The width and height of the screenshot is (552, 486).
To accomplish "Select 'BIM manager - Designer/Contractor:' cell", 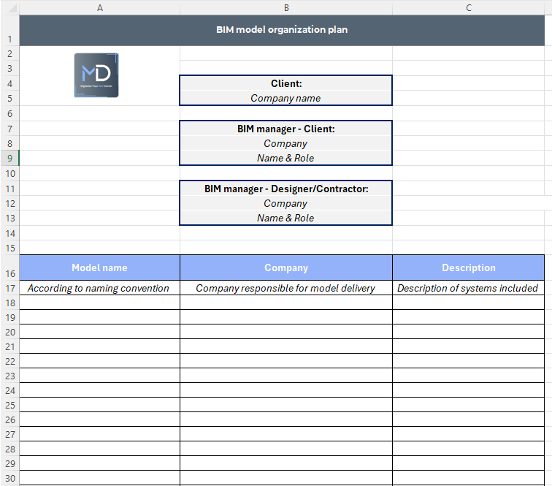I will [x=286, y=189].
